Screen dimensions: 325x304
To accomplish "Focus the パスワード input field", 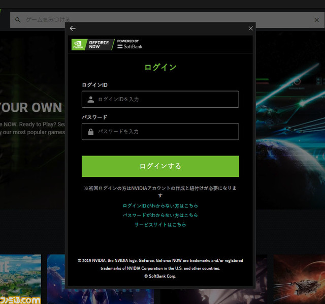I will (160, 132).
